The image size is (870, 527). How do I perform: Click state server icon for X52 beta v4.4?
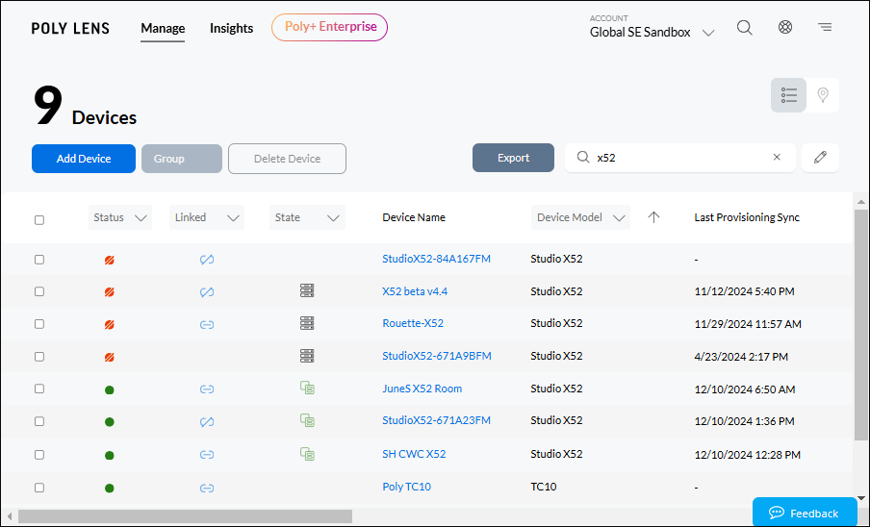tap(307, 290)
